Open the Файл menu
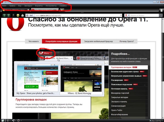This screenshot has height=122, width=164. pyautogui.click(x=4, y=6)
